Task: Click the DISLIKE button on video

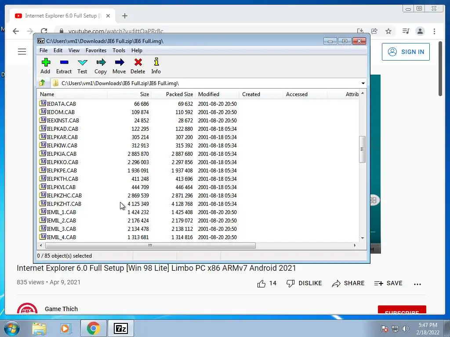Action: coord(304,283)
